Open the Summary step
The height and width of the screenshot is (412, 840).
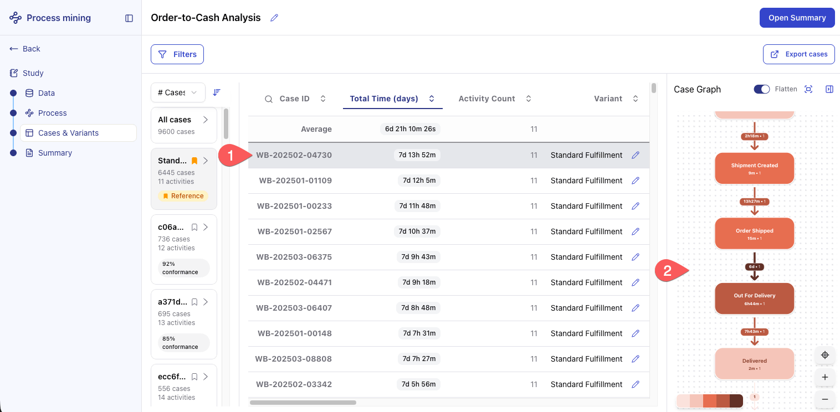(x=55, y=153)
